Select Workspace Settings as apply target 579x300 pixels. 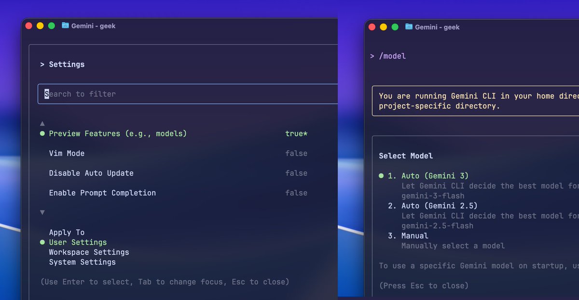coord(89,252)
